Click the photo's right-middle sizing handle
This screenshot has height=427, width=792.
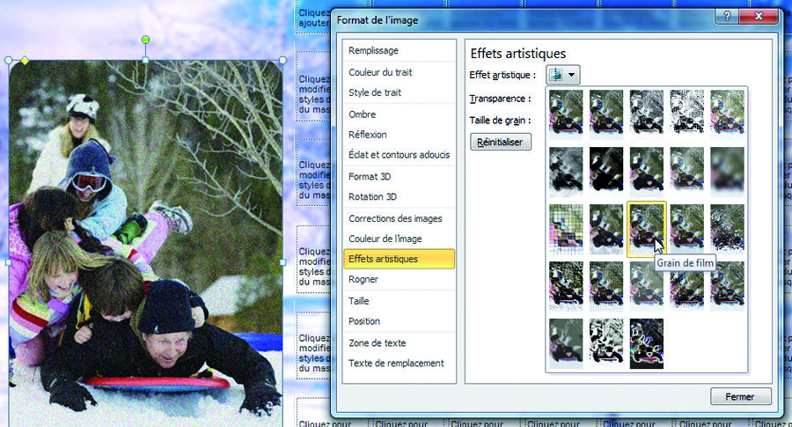282,262
